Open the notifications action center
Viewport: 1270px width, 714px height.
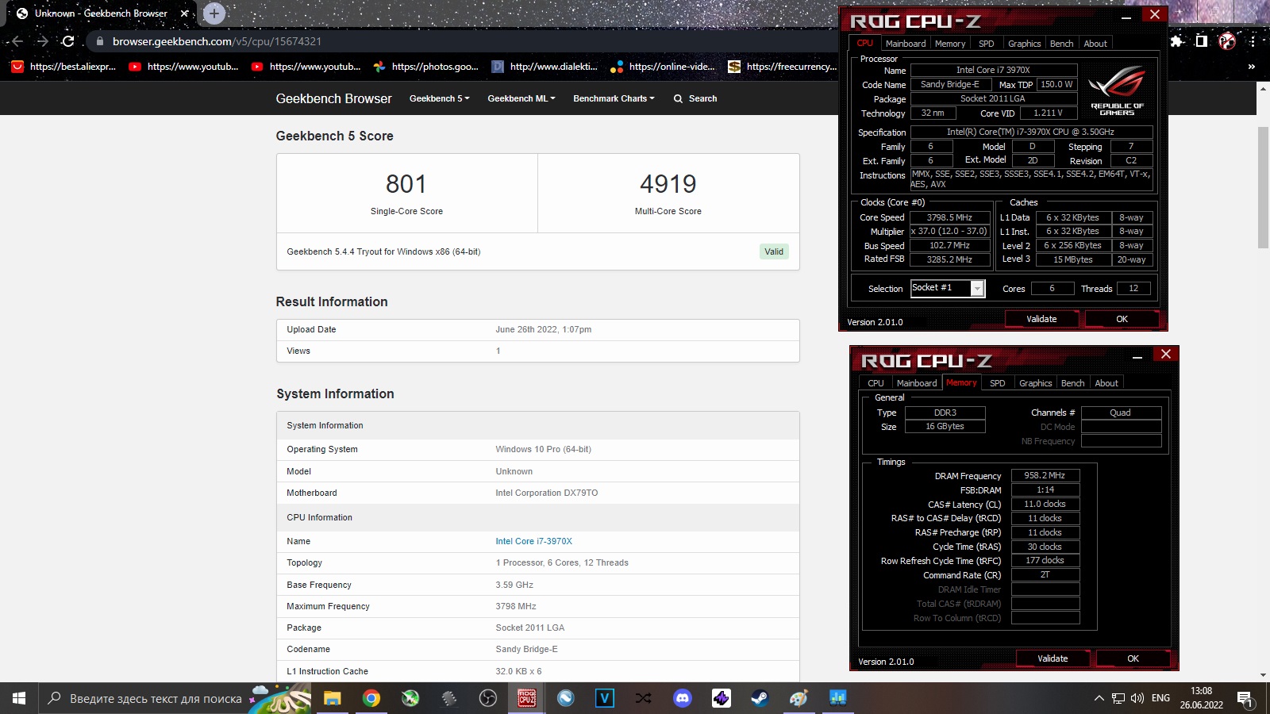click(1245, 698)
